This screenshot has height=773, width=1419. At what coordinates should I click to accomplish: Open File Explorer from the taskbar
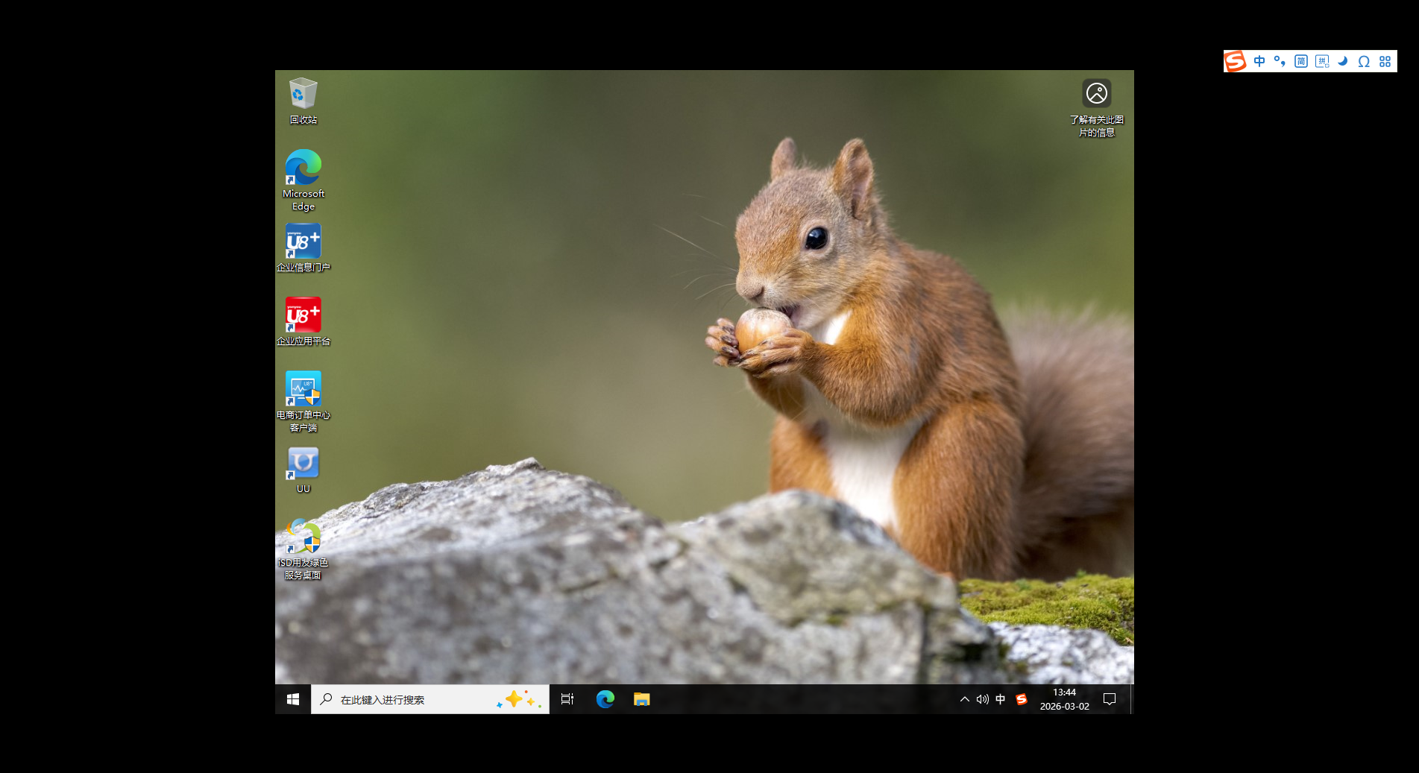(x=641, y=699)
